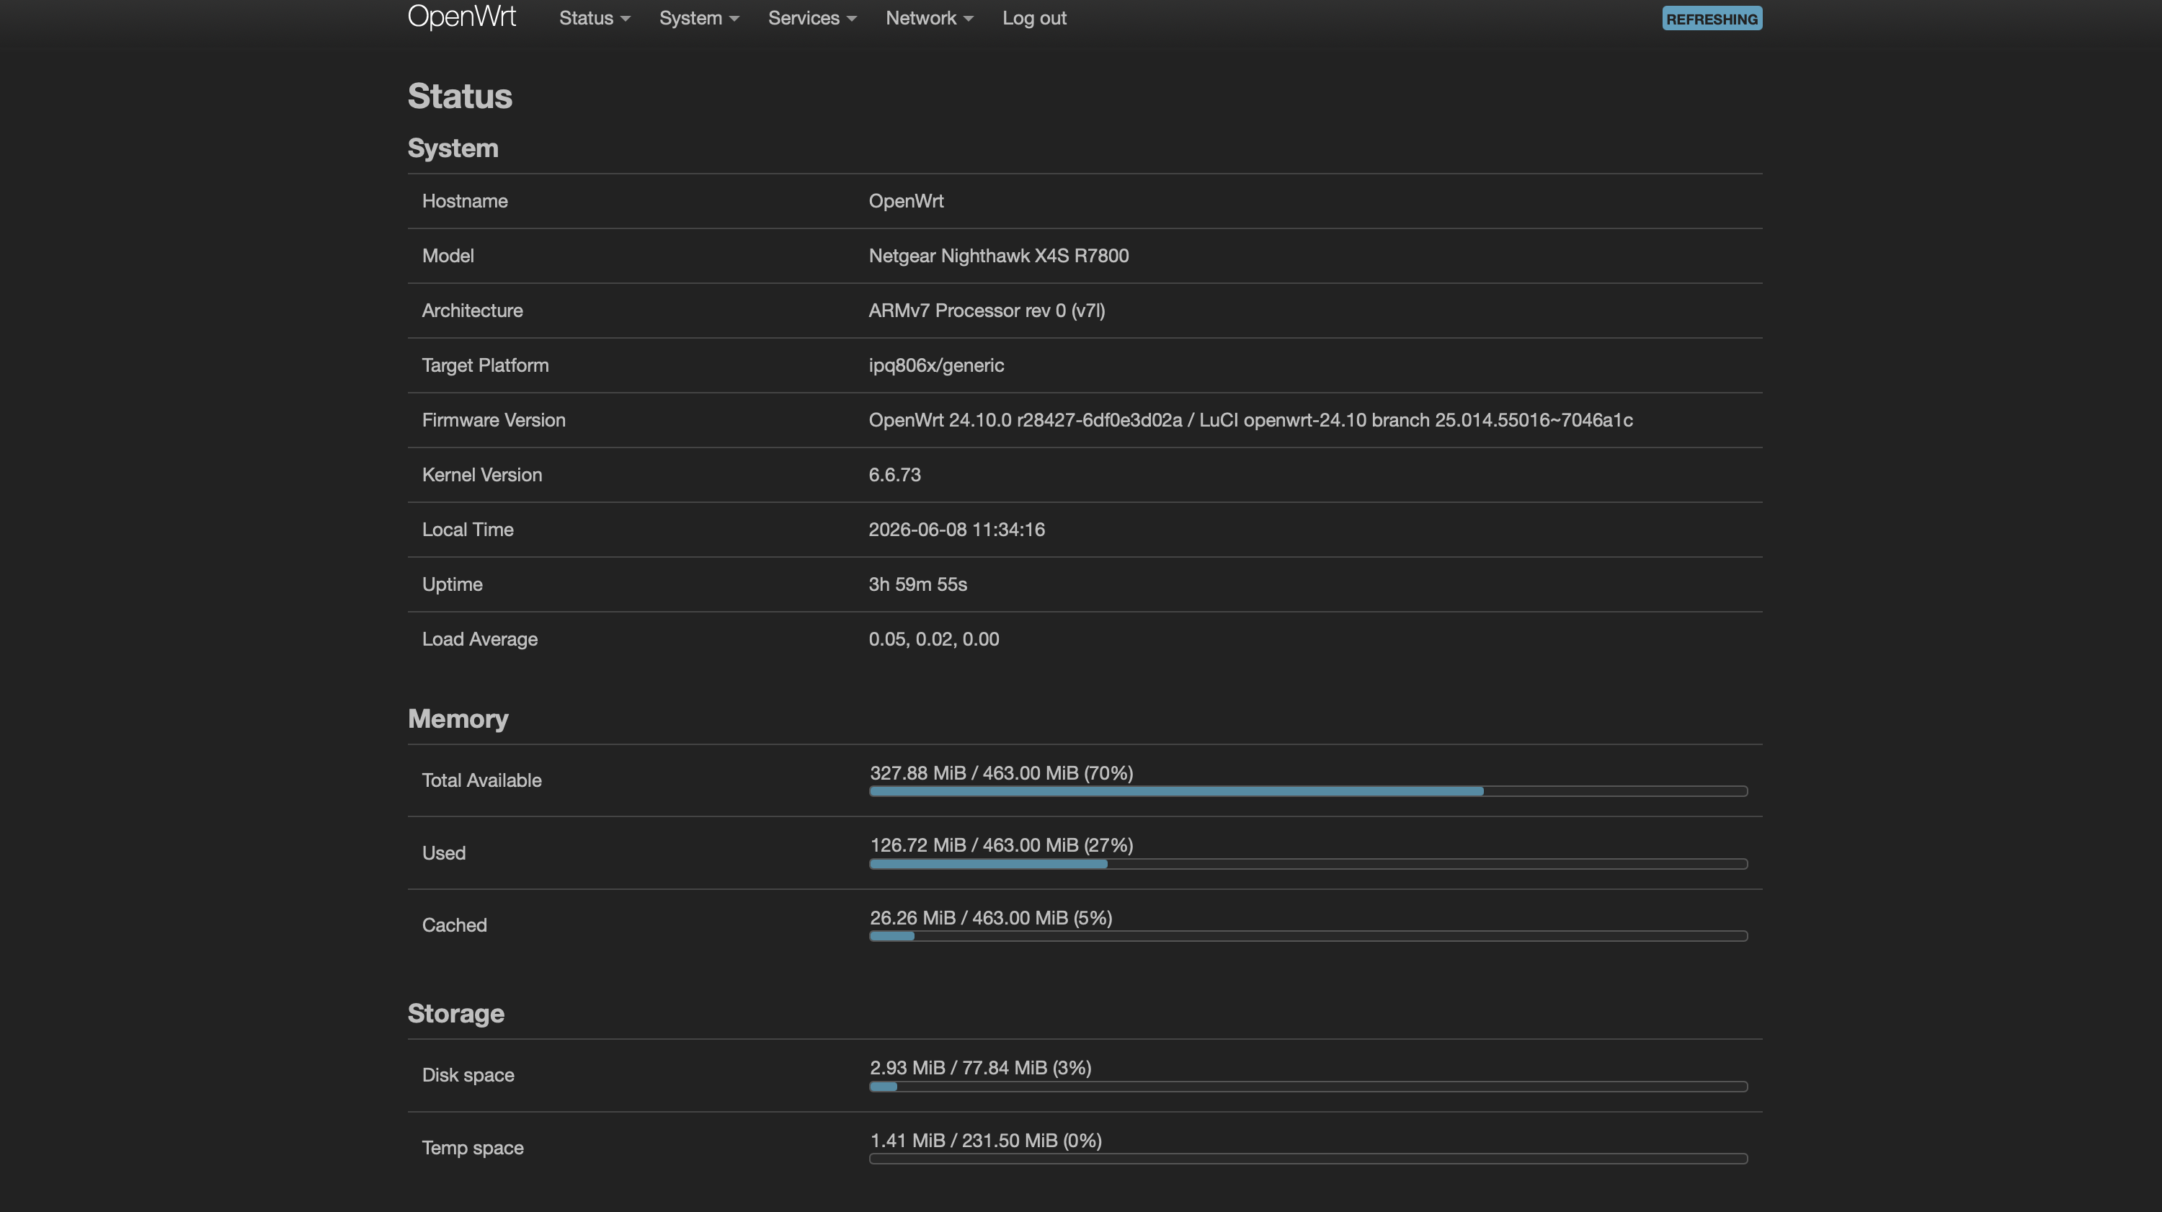Click the Total Available memory progress bar

tap(1309, 790)
